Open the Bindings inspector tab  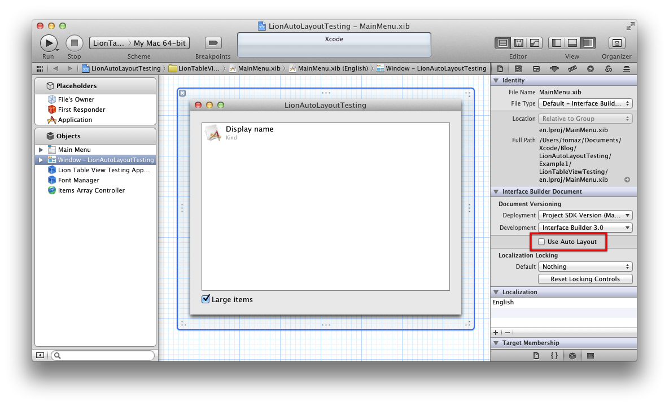(609, 69)
